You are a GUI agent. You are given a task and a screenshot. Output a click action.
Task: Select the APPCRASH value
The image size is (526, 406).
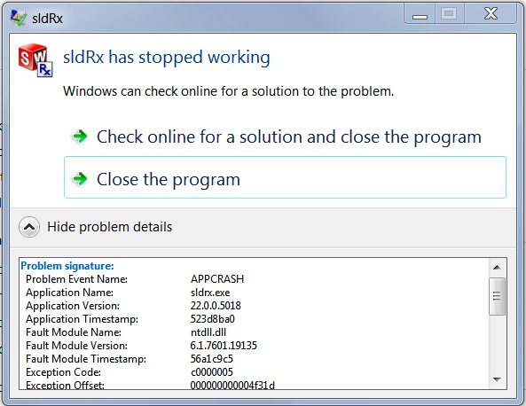point(217,279)
